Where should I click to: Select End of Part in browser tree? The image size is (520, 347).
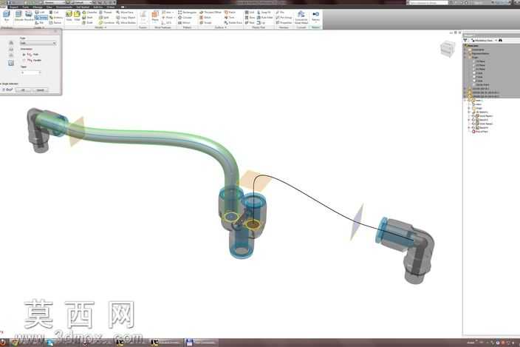[481, 132]
